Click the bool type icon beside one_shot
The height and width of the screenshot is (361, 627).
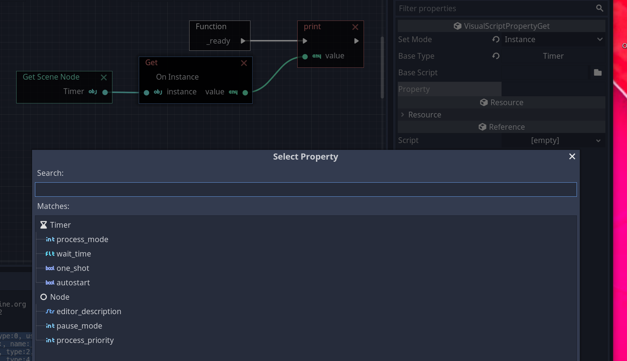[50, 268]
